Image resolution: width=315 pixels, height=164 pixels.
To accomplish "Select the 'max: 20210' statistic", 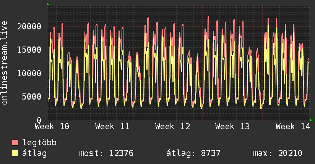I will [x=278, y=153].
